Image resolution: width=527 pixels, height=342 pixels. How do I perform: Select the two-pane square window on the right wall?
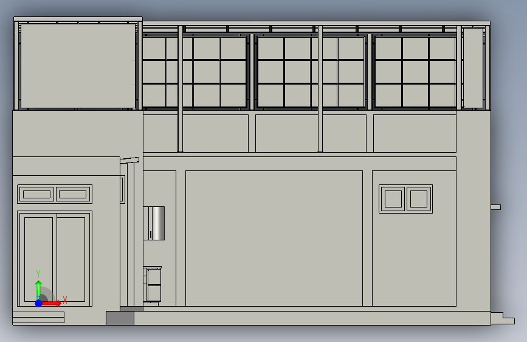coord(405,199)
